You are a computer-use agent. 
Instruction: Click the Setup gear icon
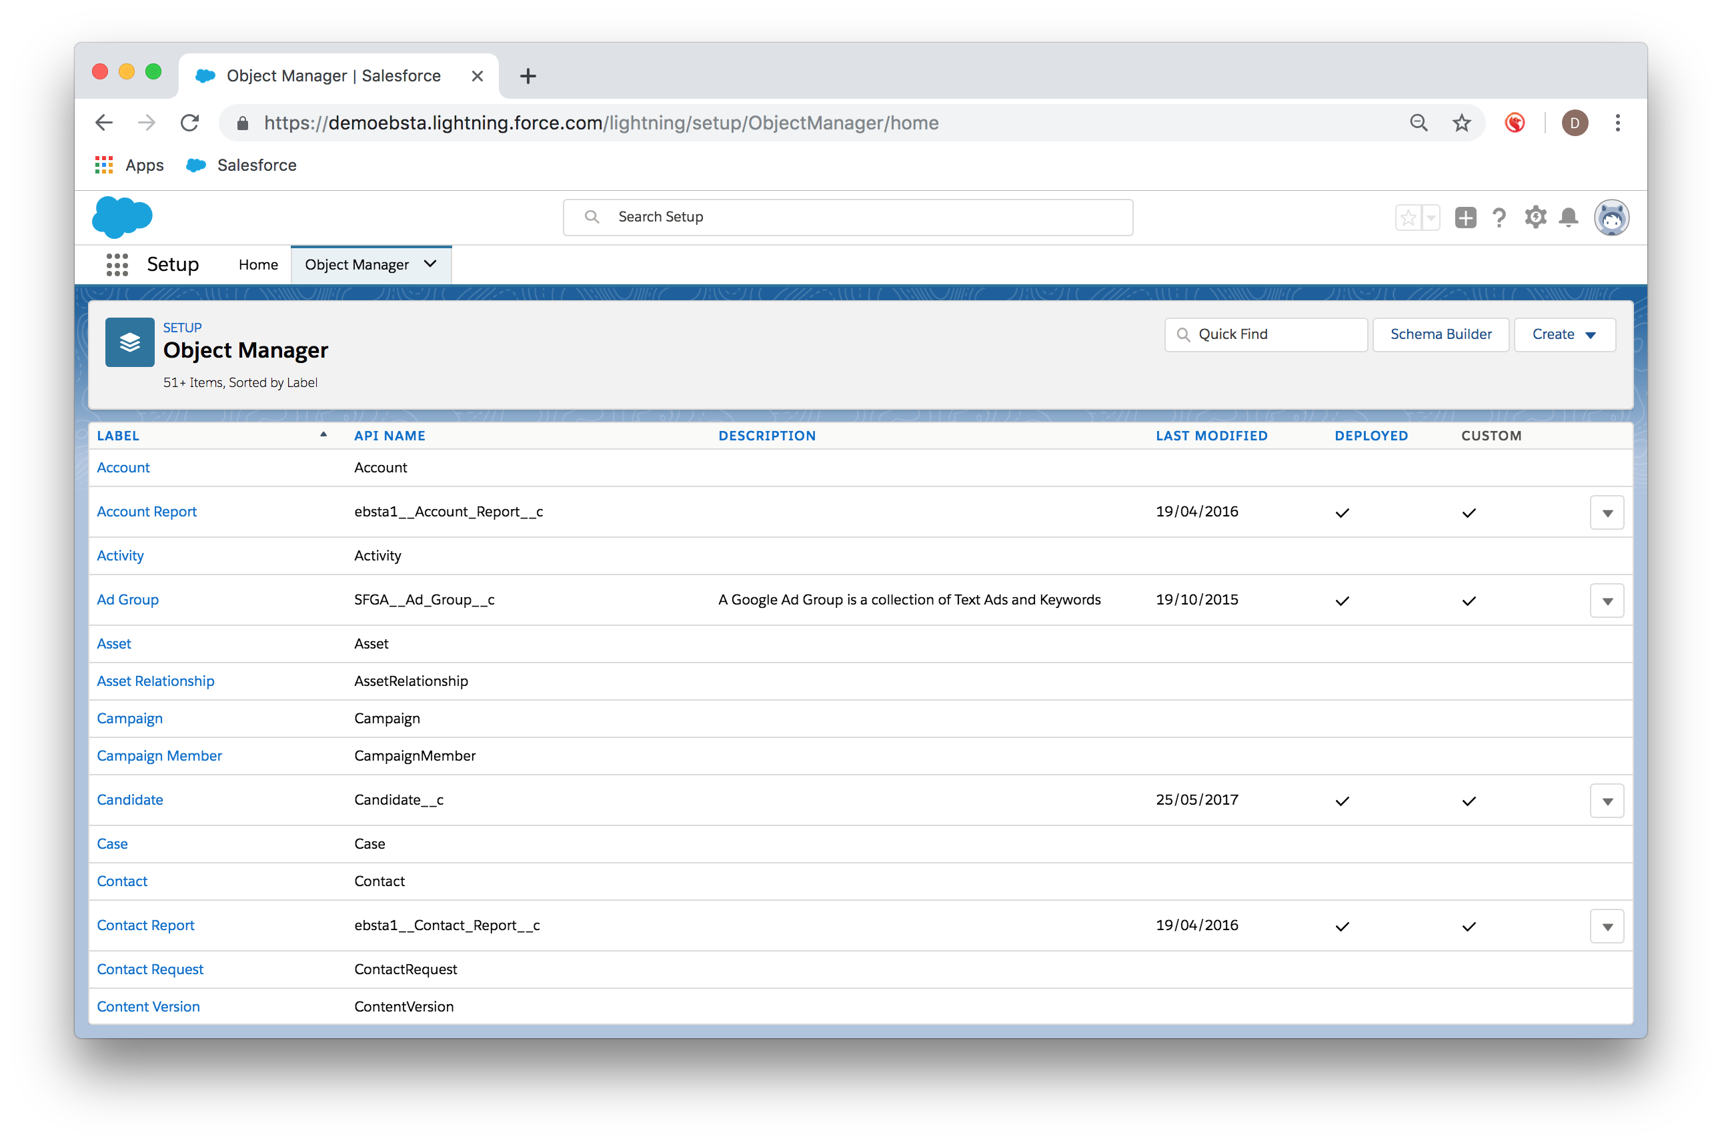[x=1535, y=218]
